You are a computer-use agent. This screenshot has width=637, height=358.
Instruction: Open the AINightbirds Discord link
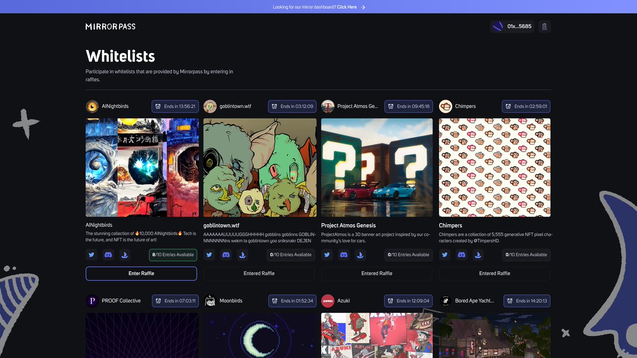(108, 255)
